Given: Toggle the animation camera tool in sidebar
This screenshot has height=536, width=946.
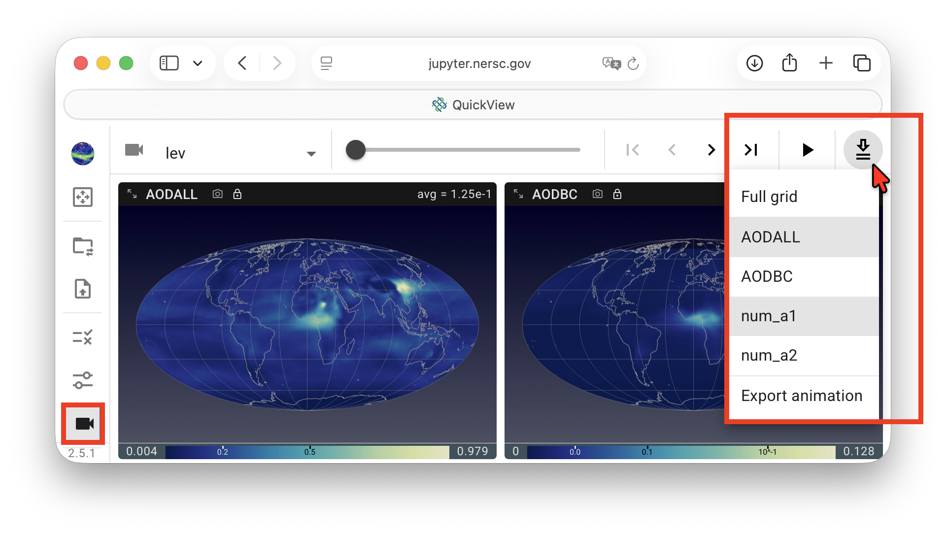Looking at the screenshot, I should [84, 424].
